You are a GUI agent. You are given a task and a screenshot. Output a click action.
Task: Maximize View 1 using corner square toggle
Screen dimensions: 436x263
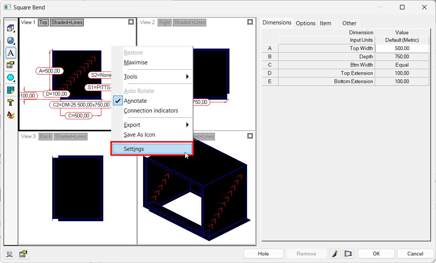click(x=131, y=22)
